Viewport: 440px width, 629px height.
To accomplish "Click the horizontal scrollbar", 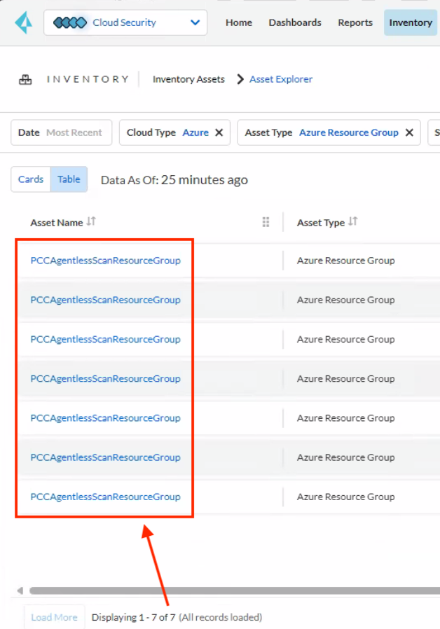I will [231, 590].
